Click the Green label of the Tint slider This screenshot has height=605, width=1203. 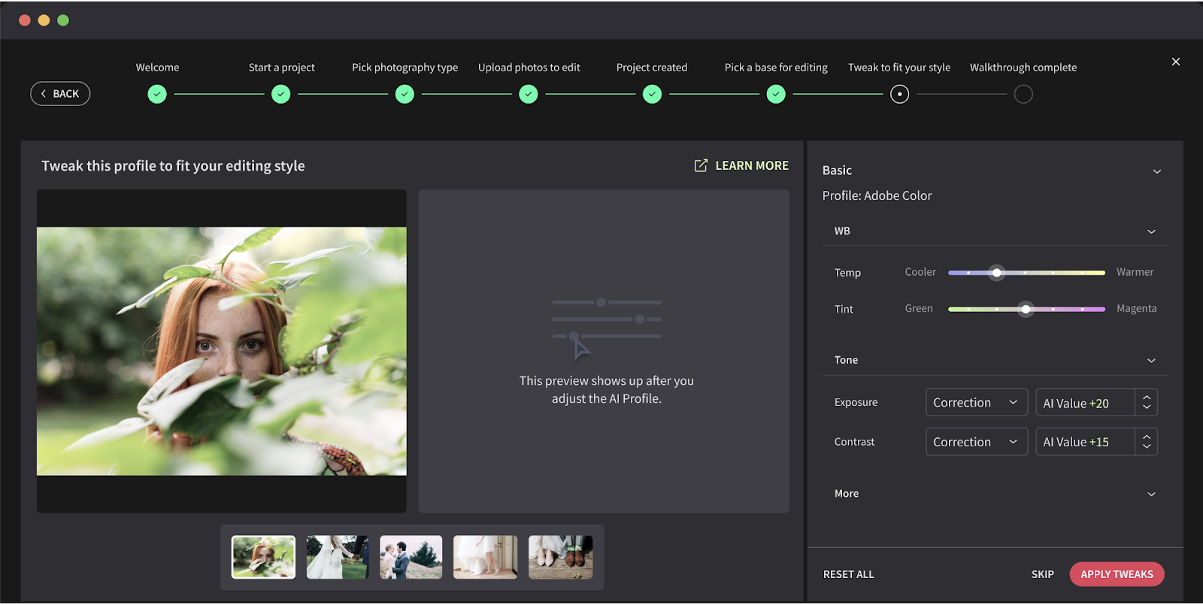pos(919,308)
